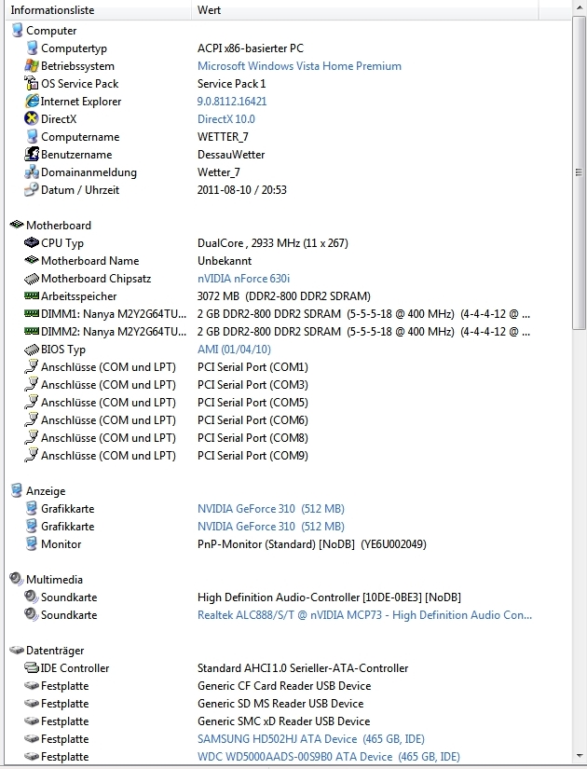
Task: Click the Datenträger section drive icon
Action: tap(17, 651)
